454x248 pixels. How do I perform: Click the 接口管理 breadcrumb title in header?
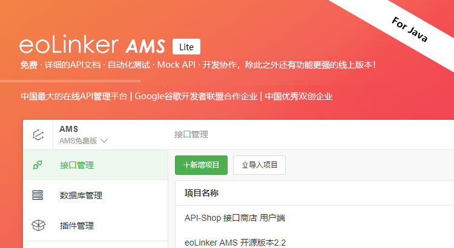(x=191, y=134)
